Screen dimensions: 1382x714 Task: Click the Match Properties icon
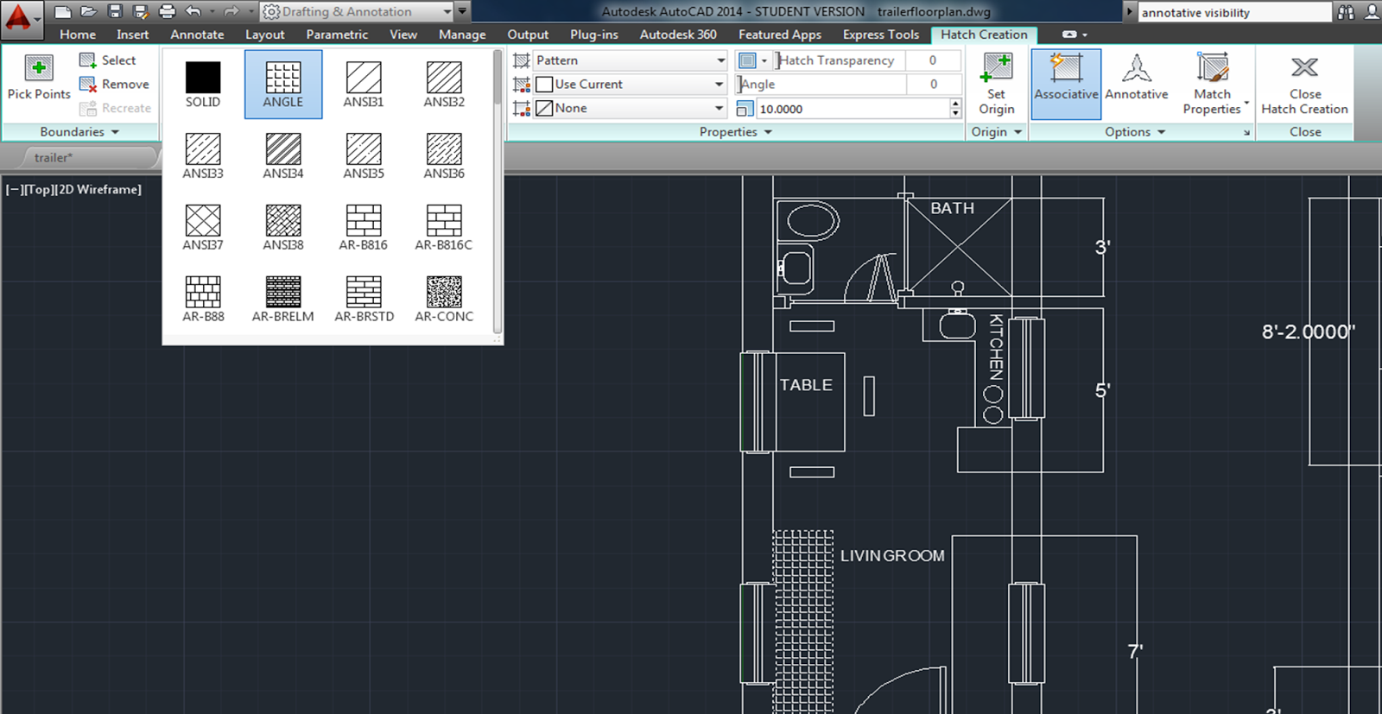[x=1213, y=68]
